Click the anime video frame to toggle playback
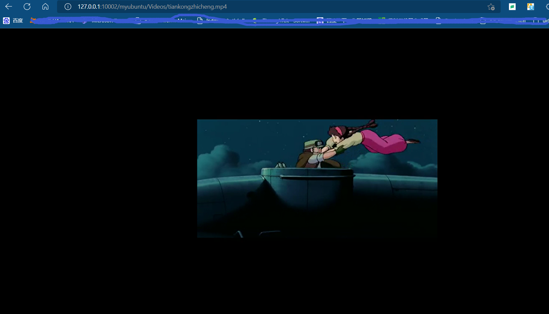Image resolution: width=549 pixels, height=314 pixels. (317, 178)
